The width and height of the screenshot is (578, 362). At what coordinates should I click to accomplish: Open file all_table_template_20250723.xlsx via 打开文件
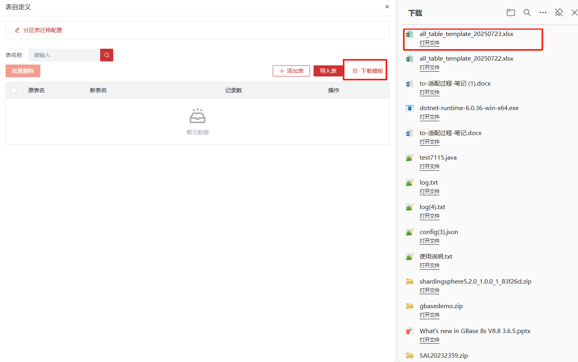click(x=430, y=43)
